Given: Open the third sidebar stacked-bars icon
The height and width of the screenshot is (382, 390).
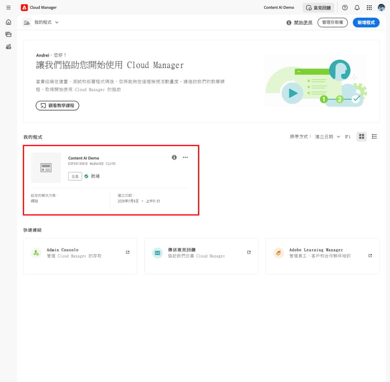Looking at the screenshot, I should pos(8,46).
